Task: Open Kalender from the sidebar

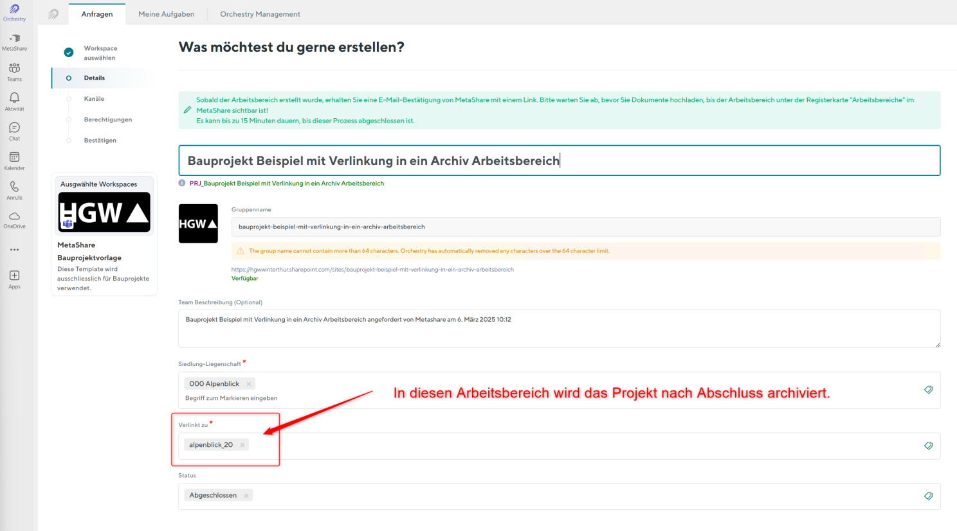Action: pos(14,161)
